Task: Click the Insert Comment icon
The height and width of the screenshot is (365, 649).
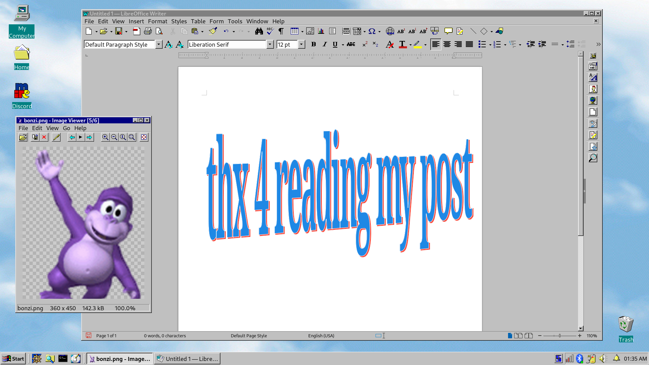Action: (x=448, y=31)
